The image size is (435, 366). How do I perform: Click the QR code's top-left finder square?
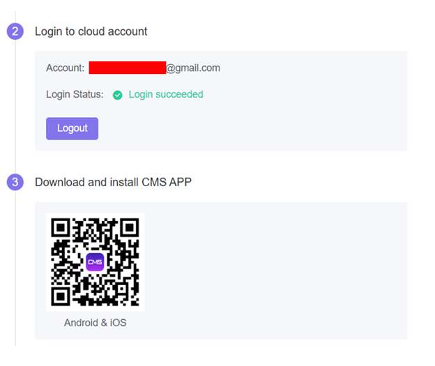[62, 229]
